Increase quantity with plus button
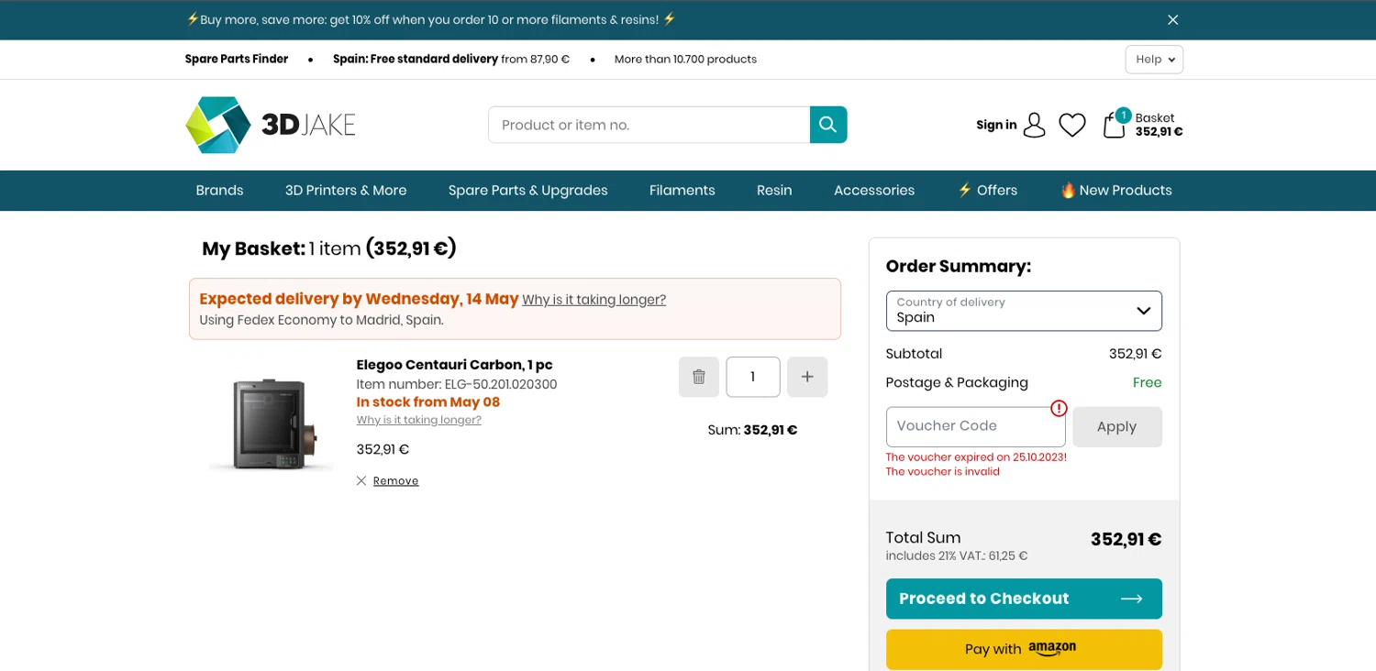1376x671 pixels. pyautogui.click(x=807, y=377)
